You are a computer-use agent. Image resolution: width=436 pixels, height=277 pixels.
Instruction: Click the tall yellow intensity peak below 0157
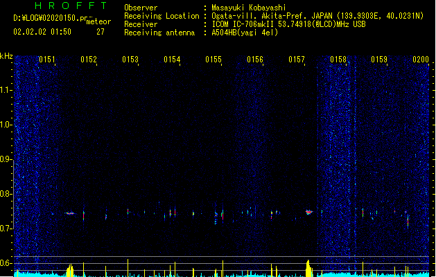308,269
